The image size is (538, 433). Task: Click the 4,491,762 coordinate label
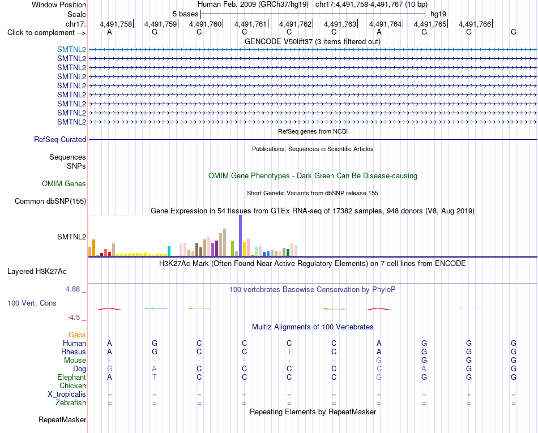(x=295, y=24)
